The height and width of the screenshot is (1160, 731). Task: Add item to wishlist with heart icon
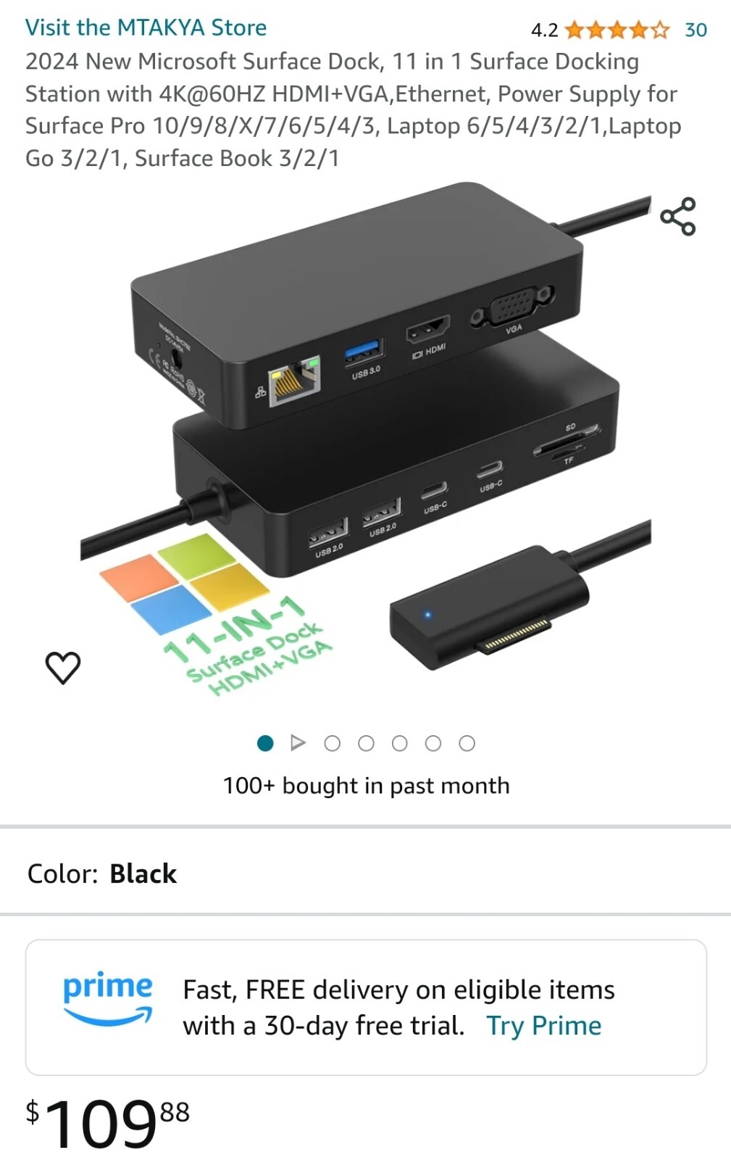coord(63,668)
